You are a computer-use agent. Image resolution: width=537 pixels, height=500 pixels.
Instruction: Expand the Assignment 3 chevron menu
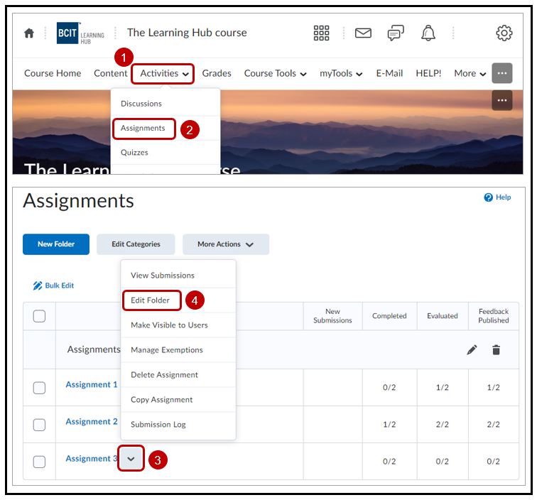(x=131, y=459)
